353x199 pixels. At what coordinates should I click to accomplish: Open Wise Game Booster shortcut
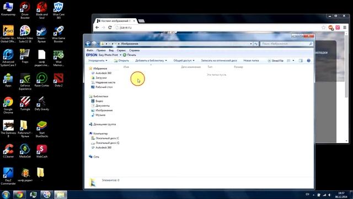(x=58, y=34)
